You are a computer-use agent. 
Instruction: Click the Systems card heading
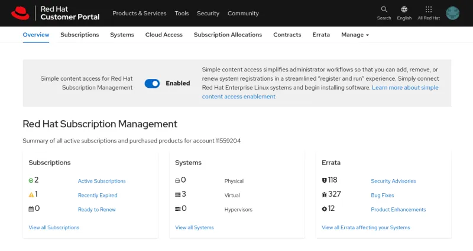click(x=188, y=163)
